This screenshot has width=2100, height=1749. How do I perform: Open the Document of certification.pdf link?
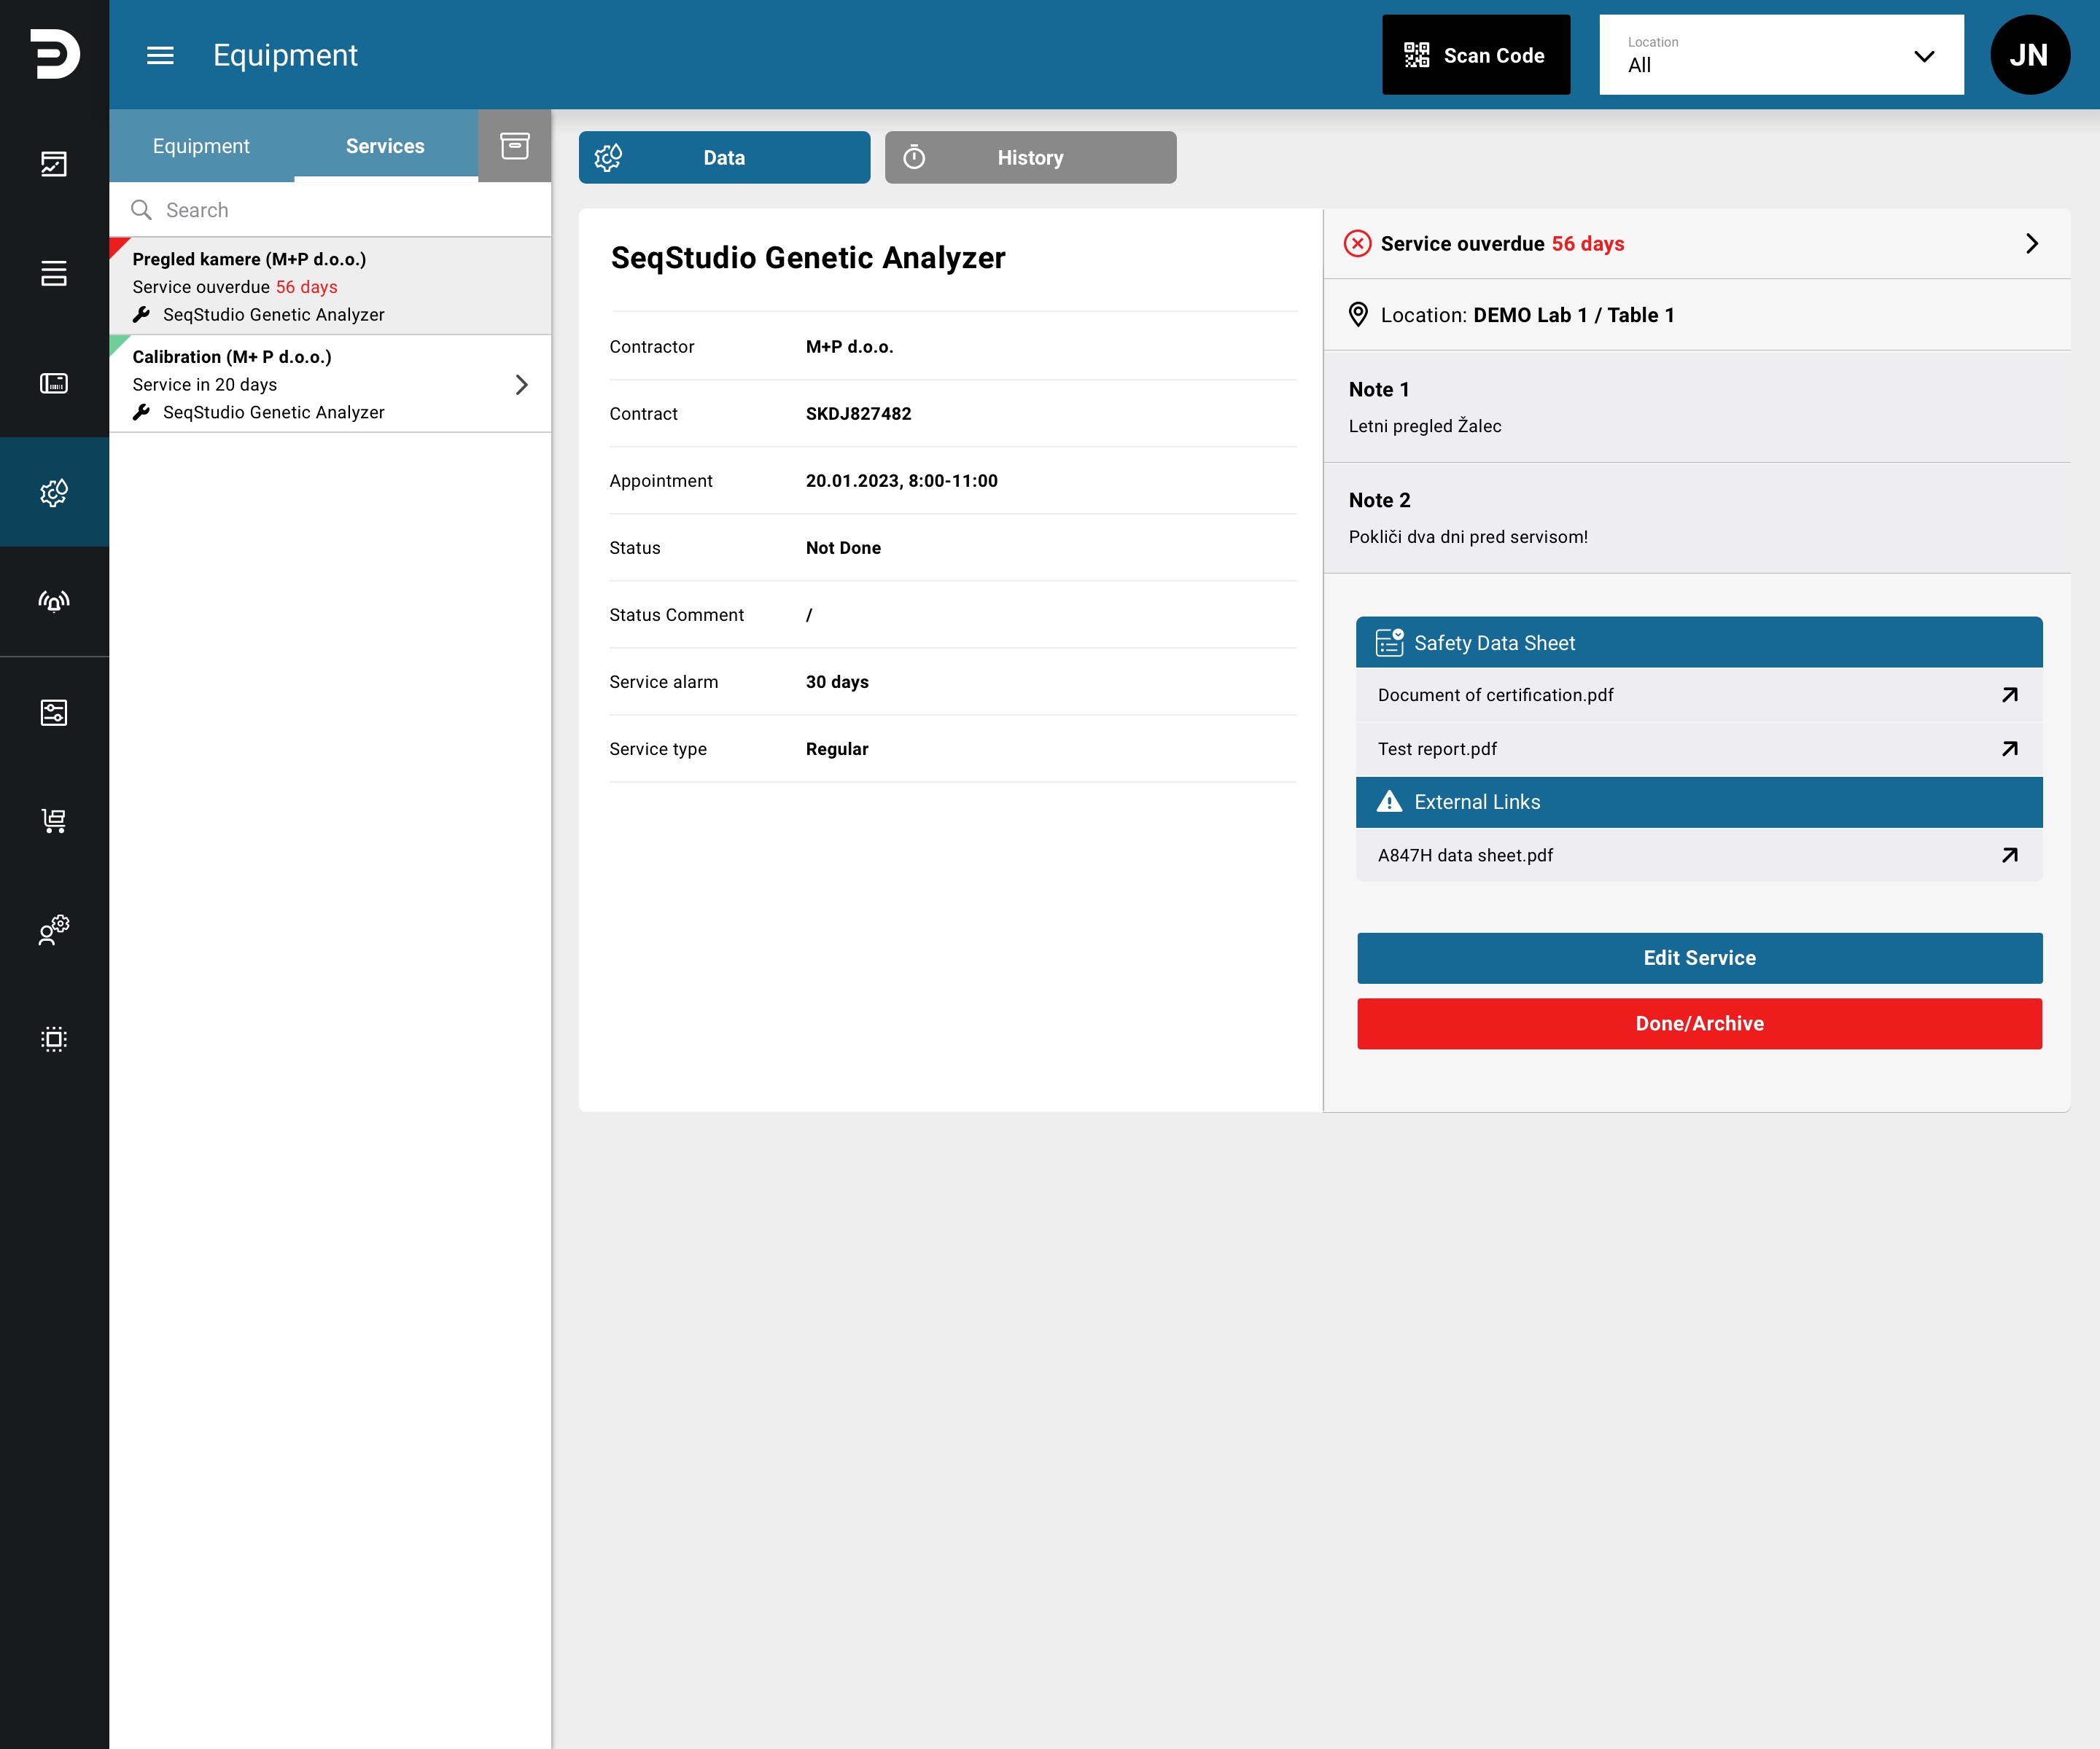click(x=1495, y=694)
